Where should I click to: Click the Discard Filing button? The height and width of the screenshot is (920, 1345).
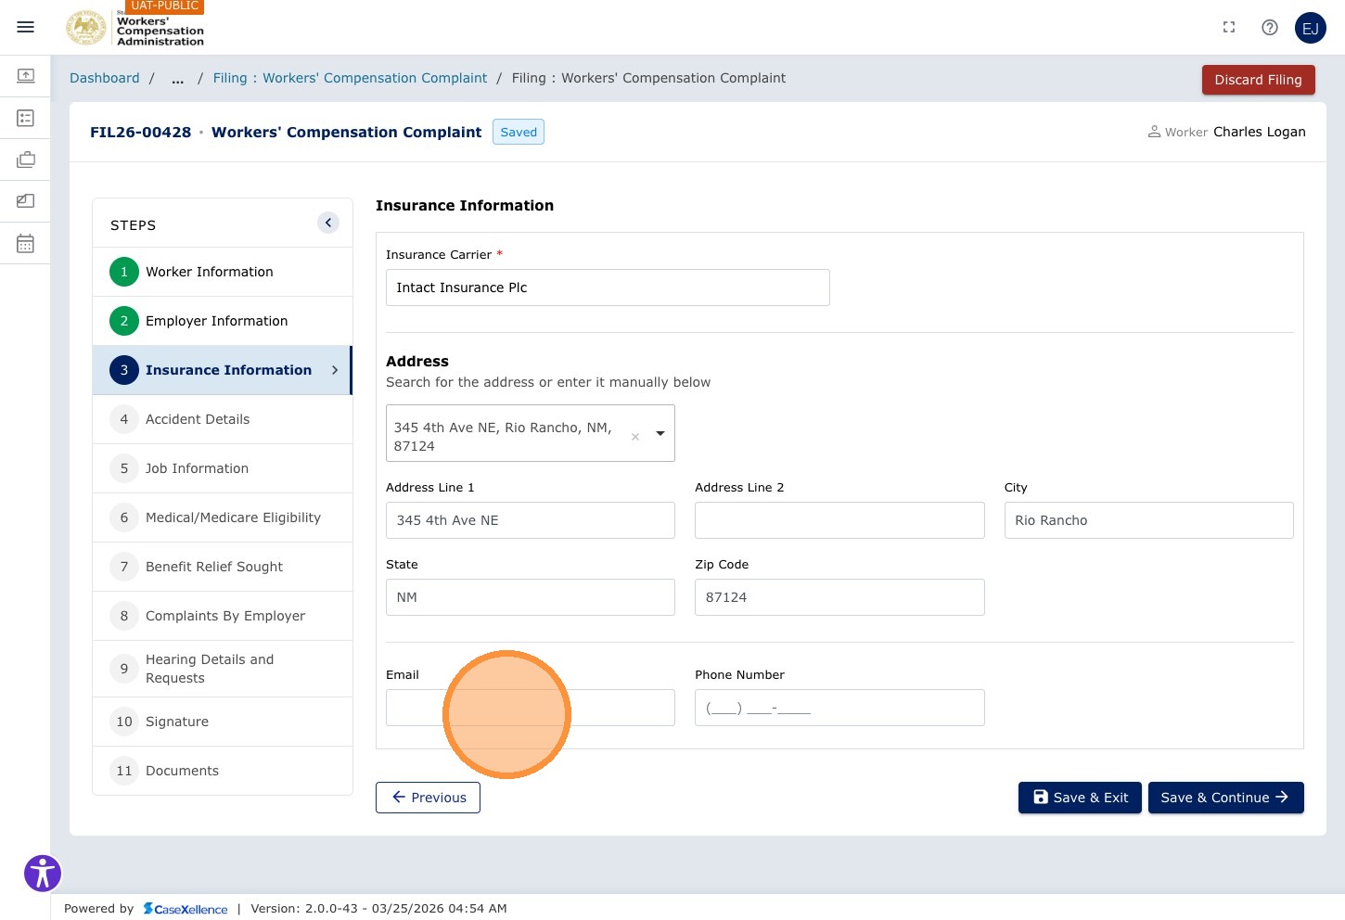[1259, 80]
